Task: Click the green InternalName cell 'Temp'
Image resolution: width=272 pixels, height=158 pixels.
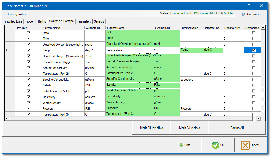Action: [192, 50]
